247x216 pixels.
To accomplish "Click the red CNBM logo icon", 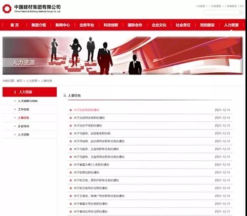I will [7, 9].
